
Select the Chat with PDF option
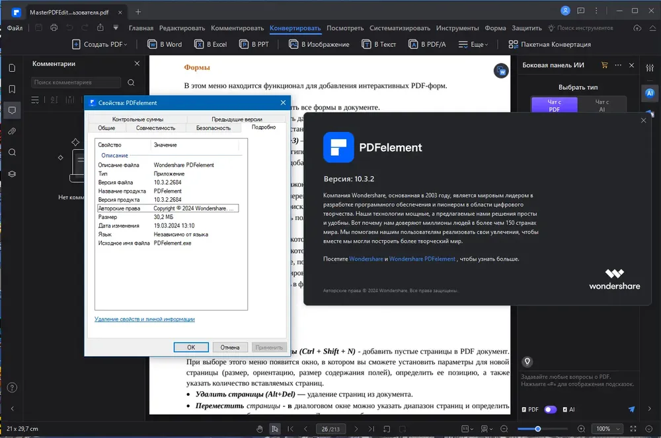(x=555, y=105)
